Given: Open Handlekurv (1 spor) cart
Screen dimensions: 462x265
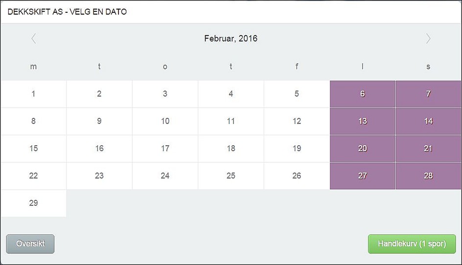Looking at the screenshot, I should tap(412, 244).
